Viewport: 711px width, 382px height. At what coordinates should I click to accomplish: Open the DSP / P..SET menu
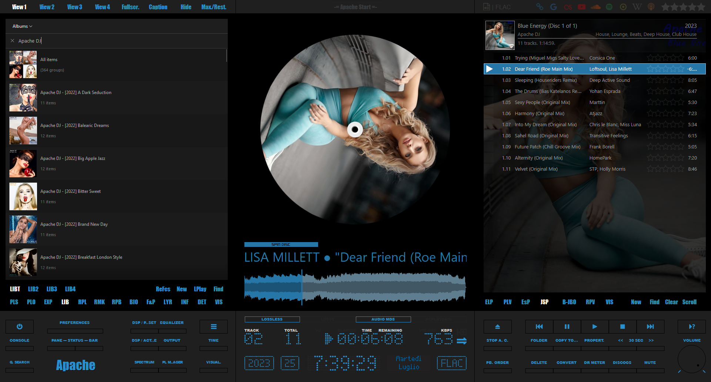click(x=144, y=322)
